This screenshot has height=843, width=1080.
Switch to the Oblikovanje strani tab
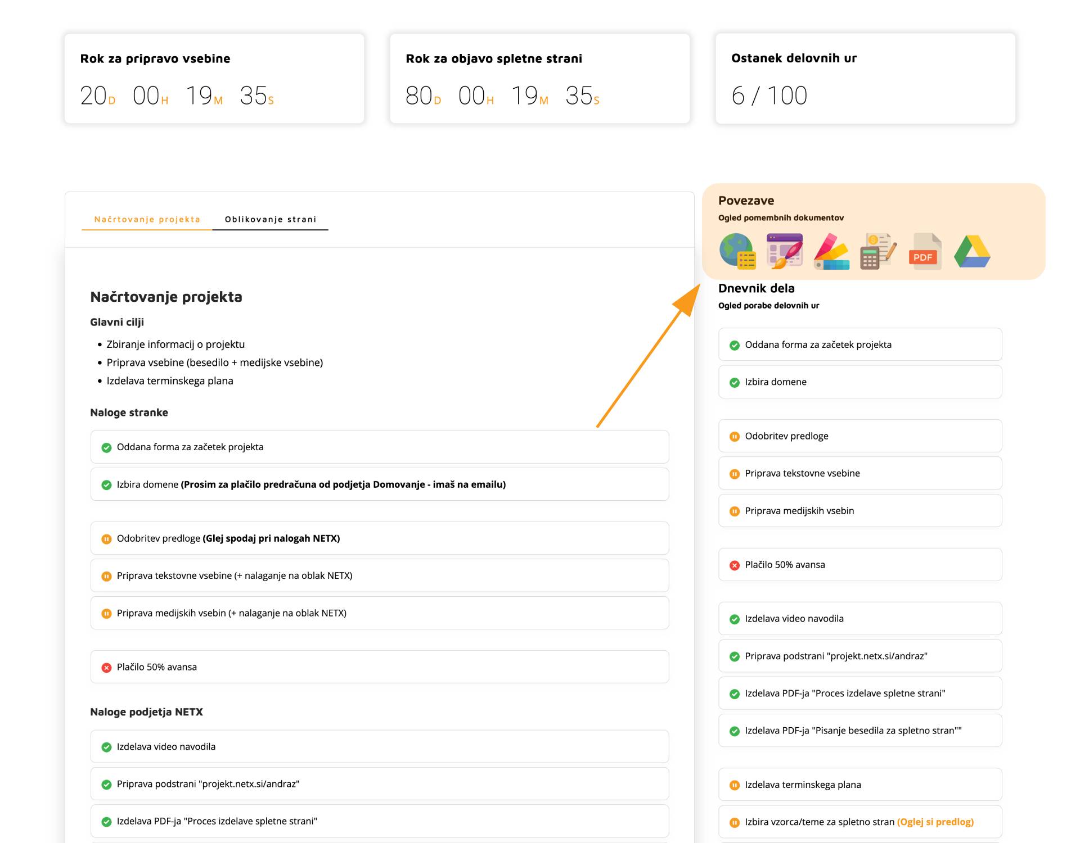[x=270, y=219]
